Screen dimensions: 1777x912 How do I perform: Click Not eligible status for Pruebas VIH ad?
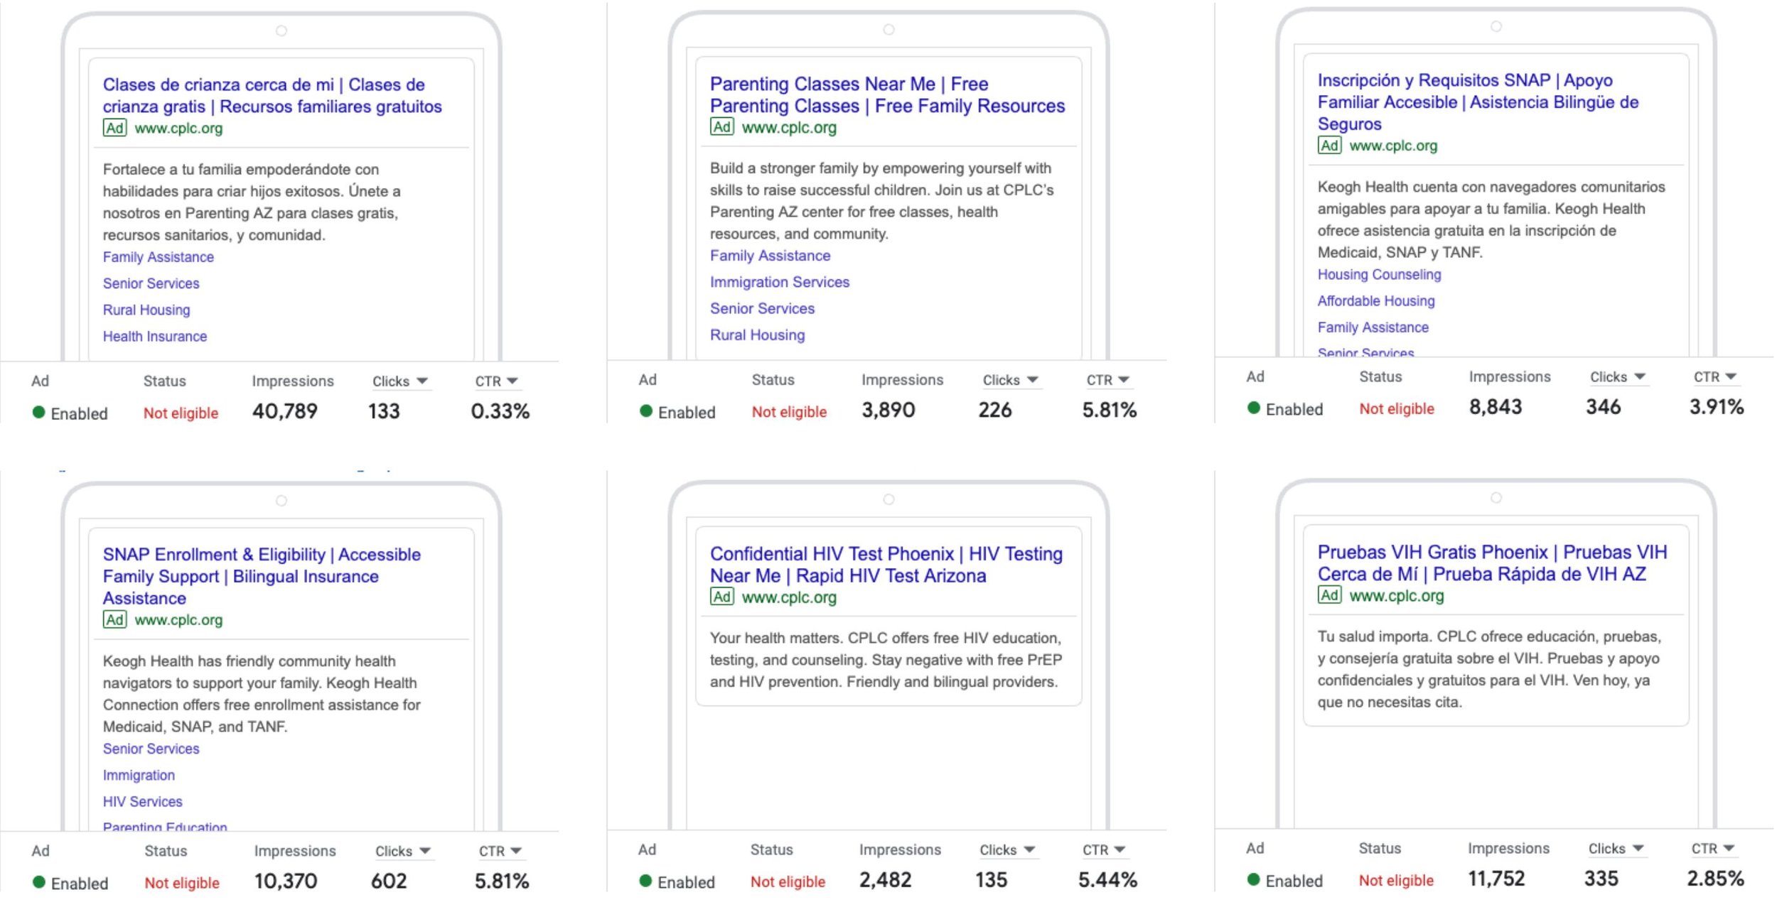pyautogui.click(x=1396, y=880)
